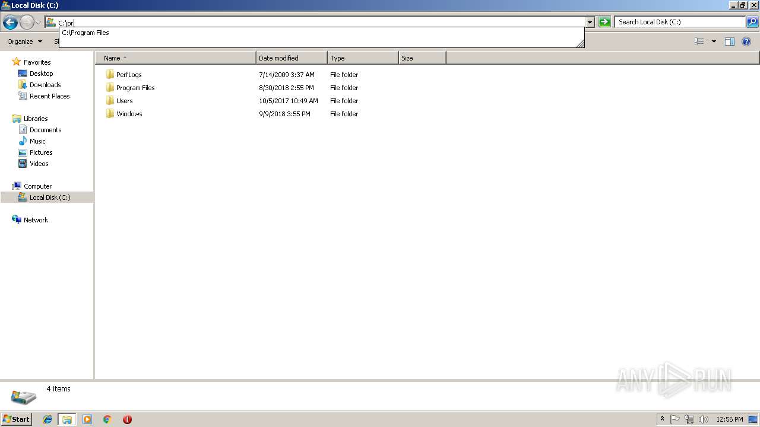
Task: Select date 9/9/2018 3:55 PM cell
Action: (x=284, y=114)
